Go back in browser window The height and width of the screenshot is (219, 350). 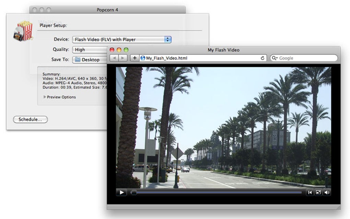tap(114, 58)
